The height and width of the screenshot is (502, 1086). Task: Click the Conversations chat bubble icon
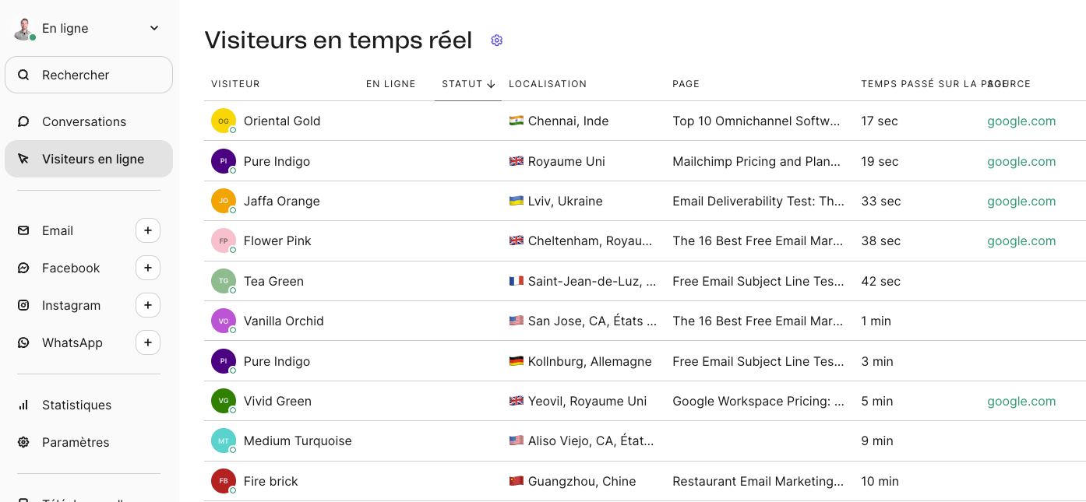(x=23, y=121)
